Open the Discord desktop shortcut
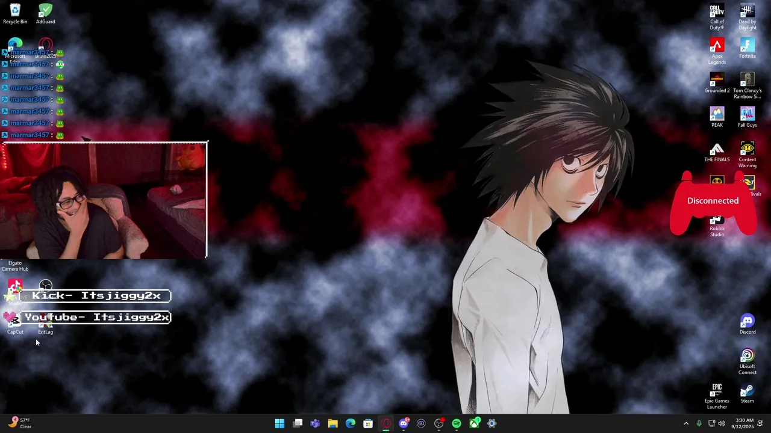This screenshot has width=771, height=433. (748, 324)
